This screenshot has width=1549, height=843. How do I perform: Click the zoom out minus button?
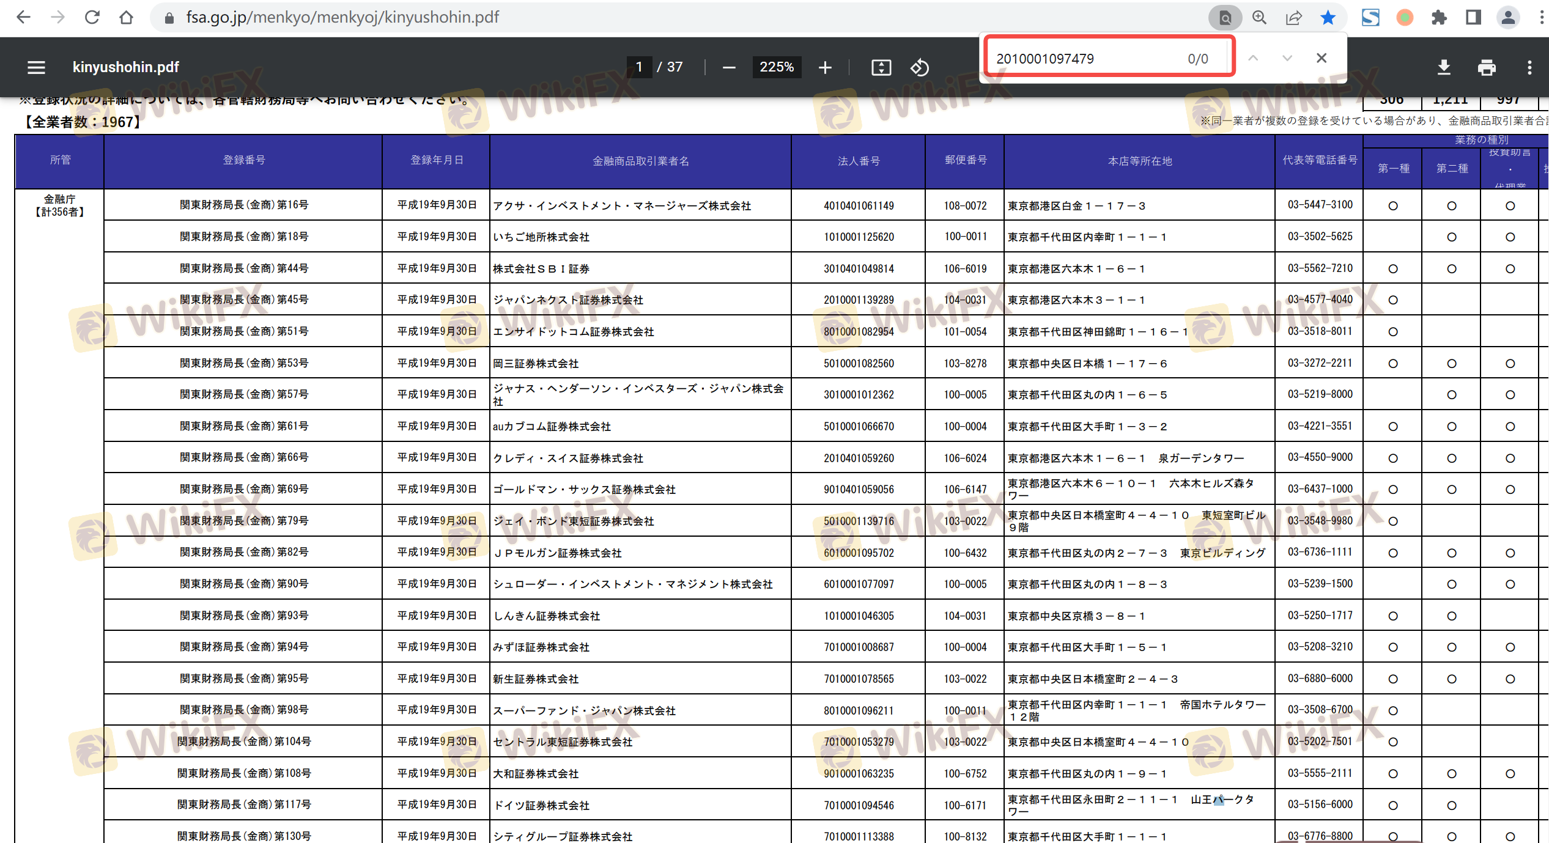click(728, 67)
